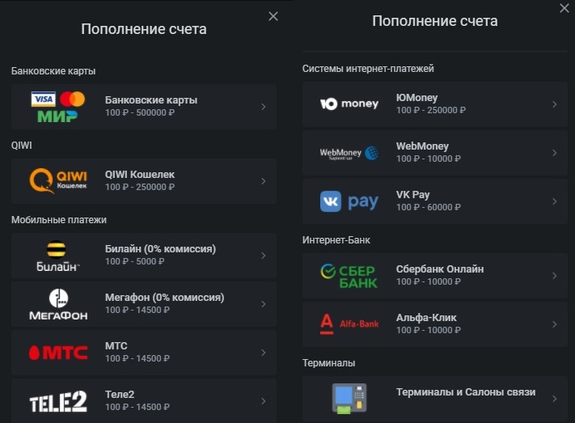Open Банковские карты chevron arrow
Image resolution: width=575 pixels, height=423 pixels.
tap(264, 107)
